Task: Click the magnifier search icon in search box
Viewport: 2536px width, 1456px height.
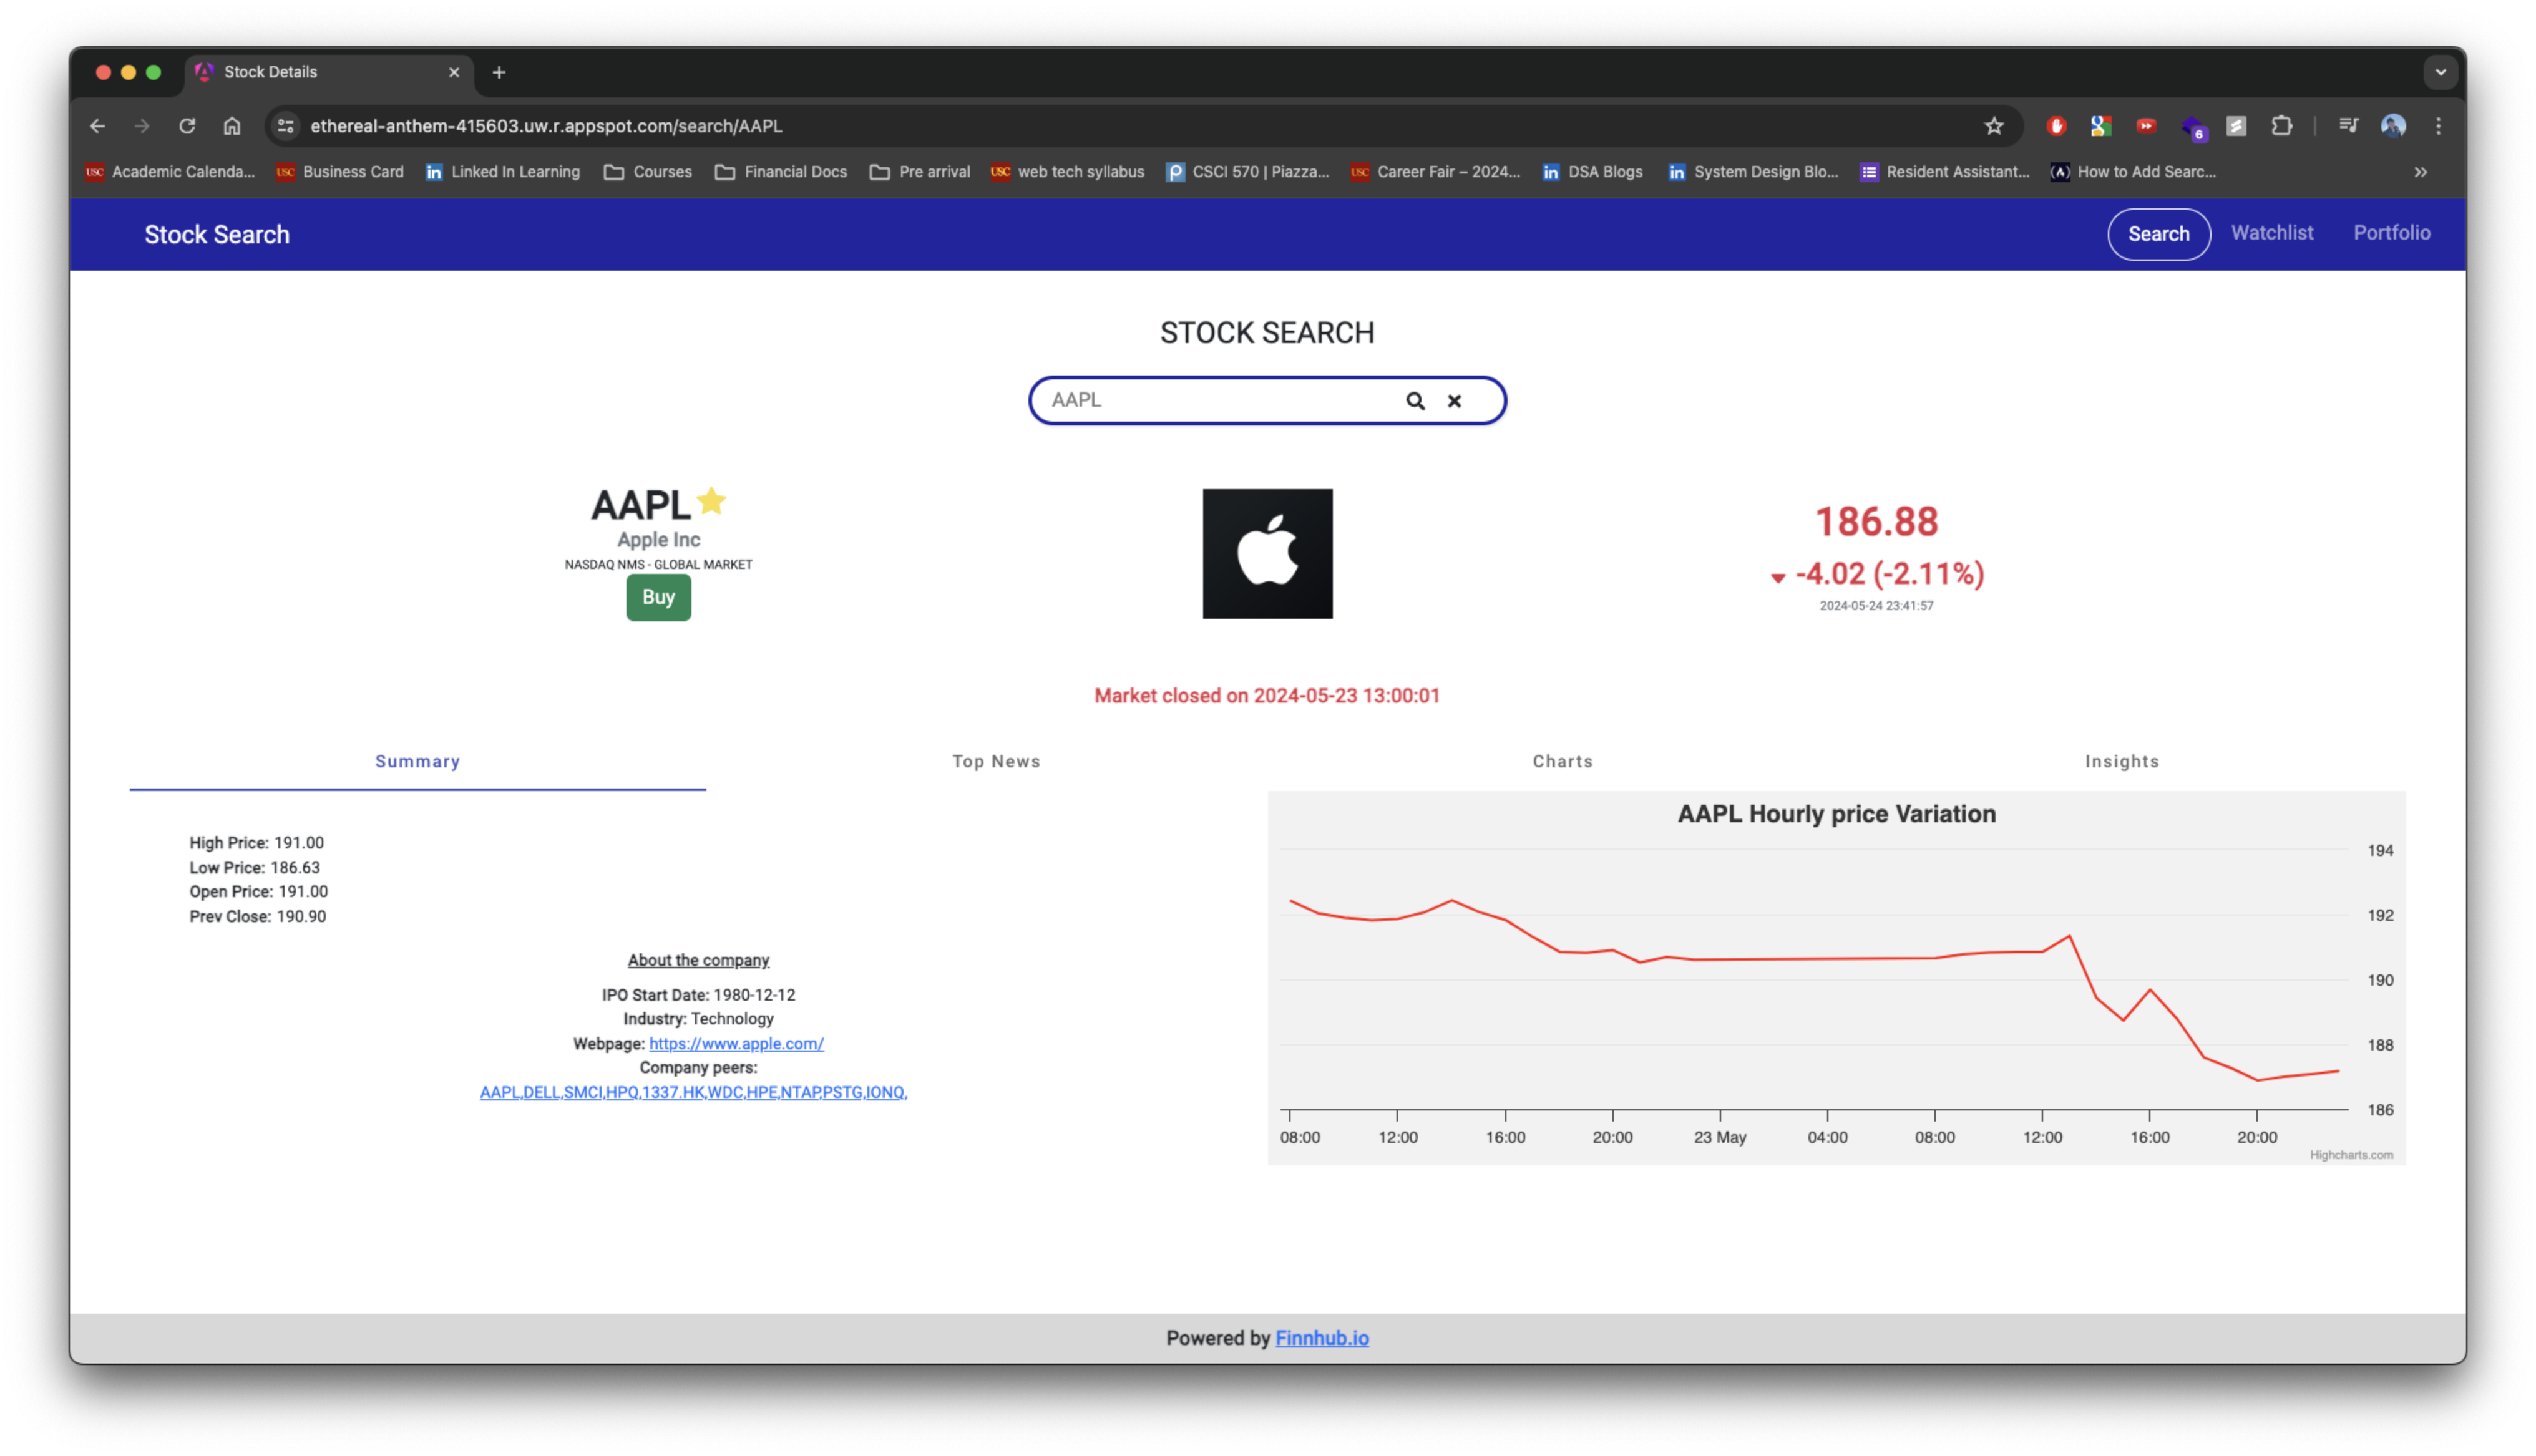Action: click(x=1415, y=401)
